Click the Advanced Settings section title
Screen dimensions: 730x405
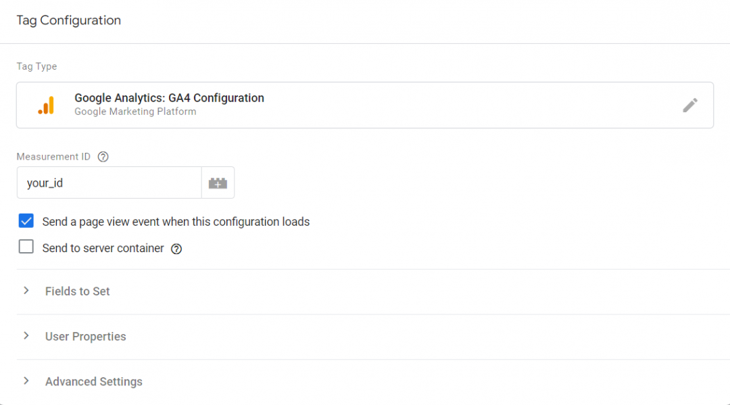(93, 382)
